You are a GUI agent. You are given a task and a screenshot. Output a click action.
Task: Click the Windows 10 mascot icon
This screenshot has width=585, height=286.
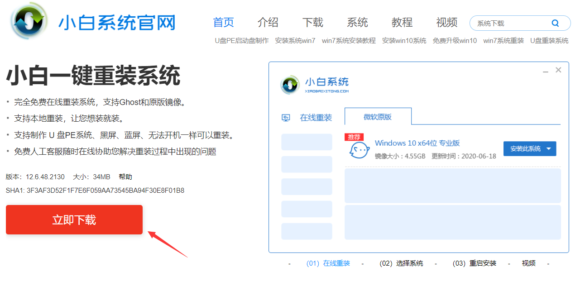point(359,149)
